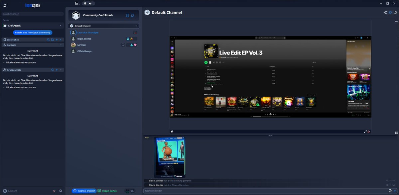The height and width of the screenshot is (195, 399).
Task: Open the chat bubble icon for Community CraftAttack
Action: click(133, 15)
